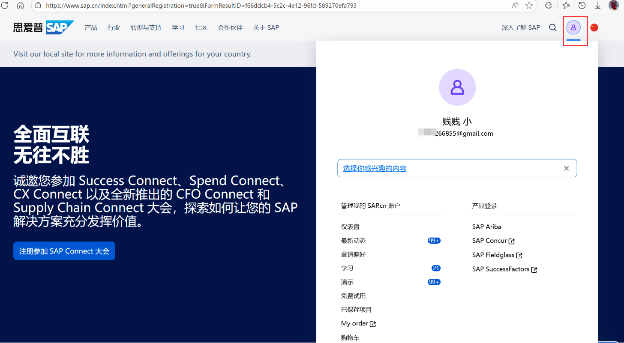Image resolution: width=624 pixels, height=343 pixels.
Task: Open 已保存项目 in account menu
Action: tap(357, 310)
